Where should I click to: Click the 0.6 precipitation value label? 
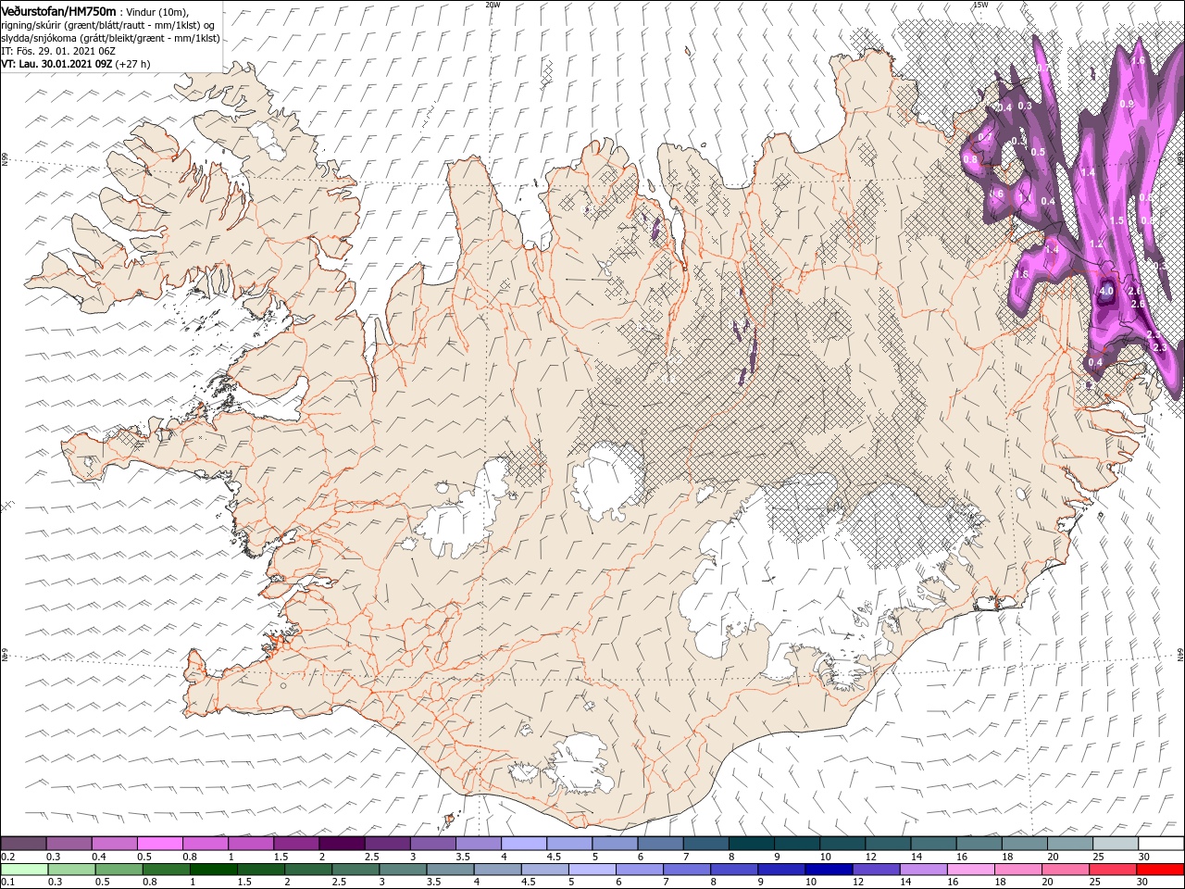[x=997, y=194]
